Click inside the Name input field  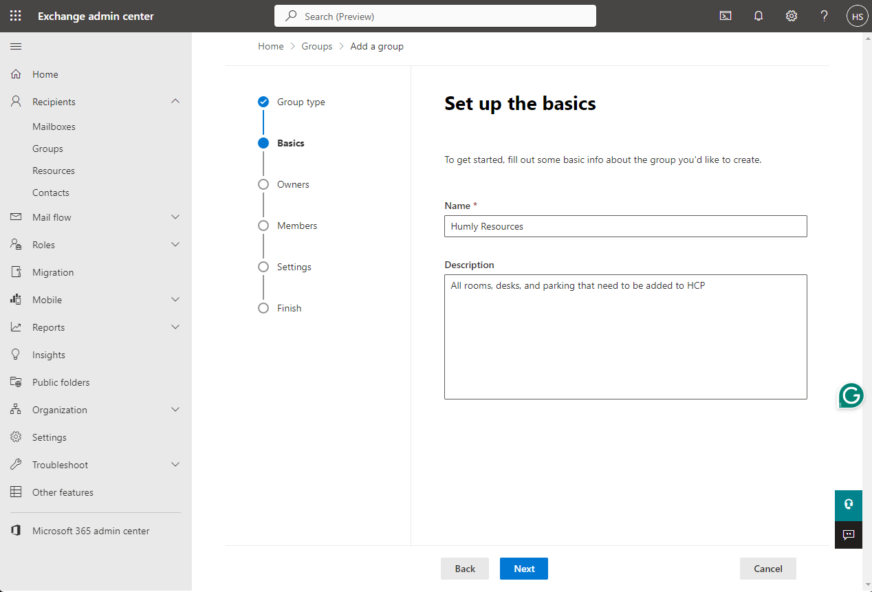[625, 226]
